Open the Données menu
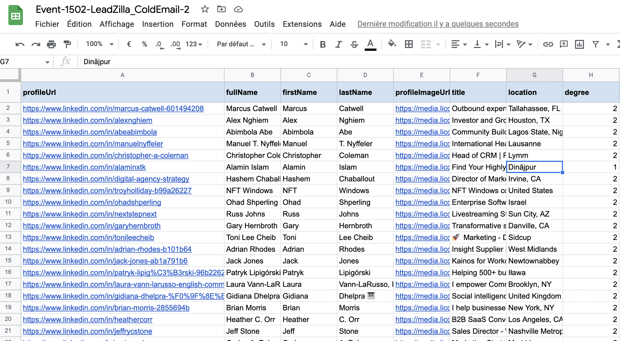 coord(230,24)
